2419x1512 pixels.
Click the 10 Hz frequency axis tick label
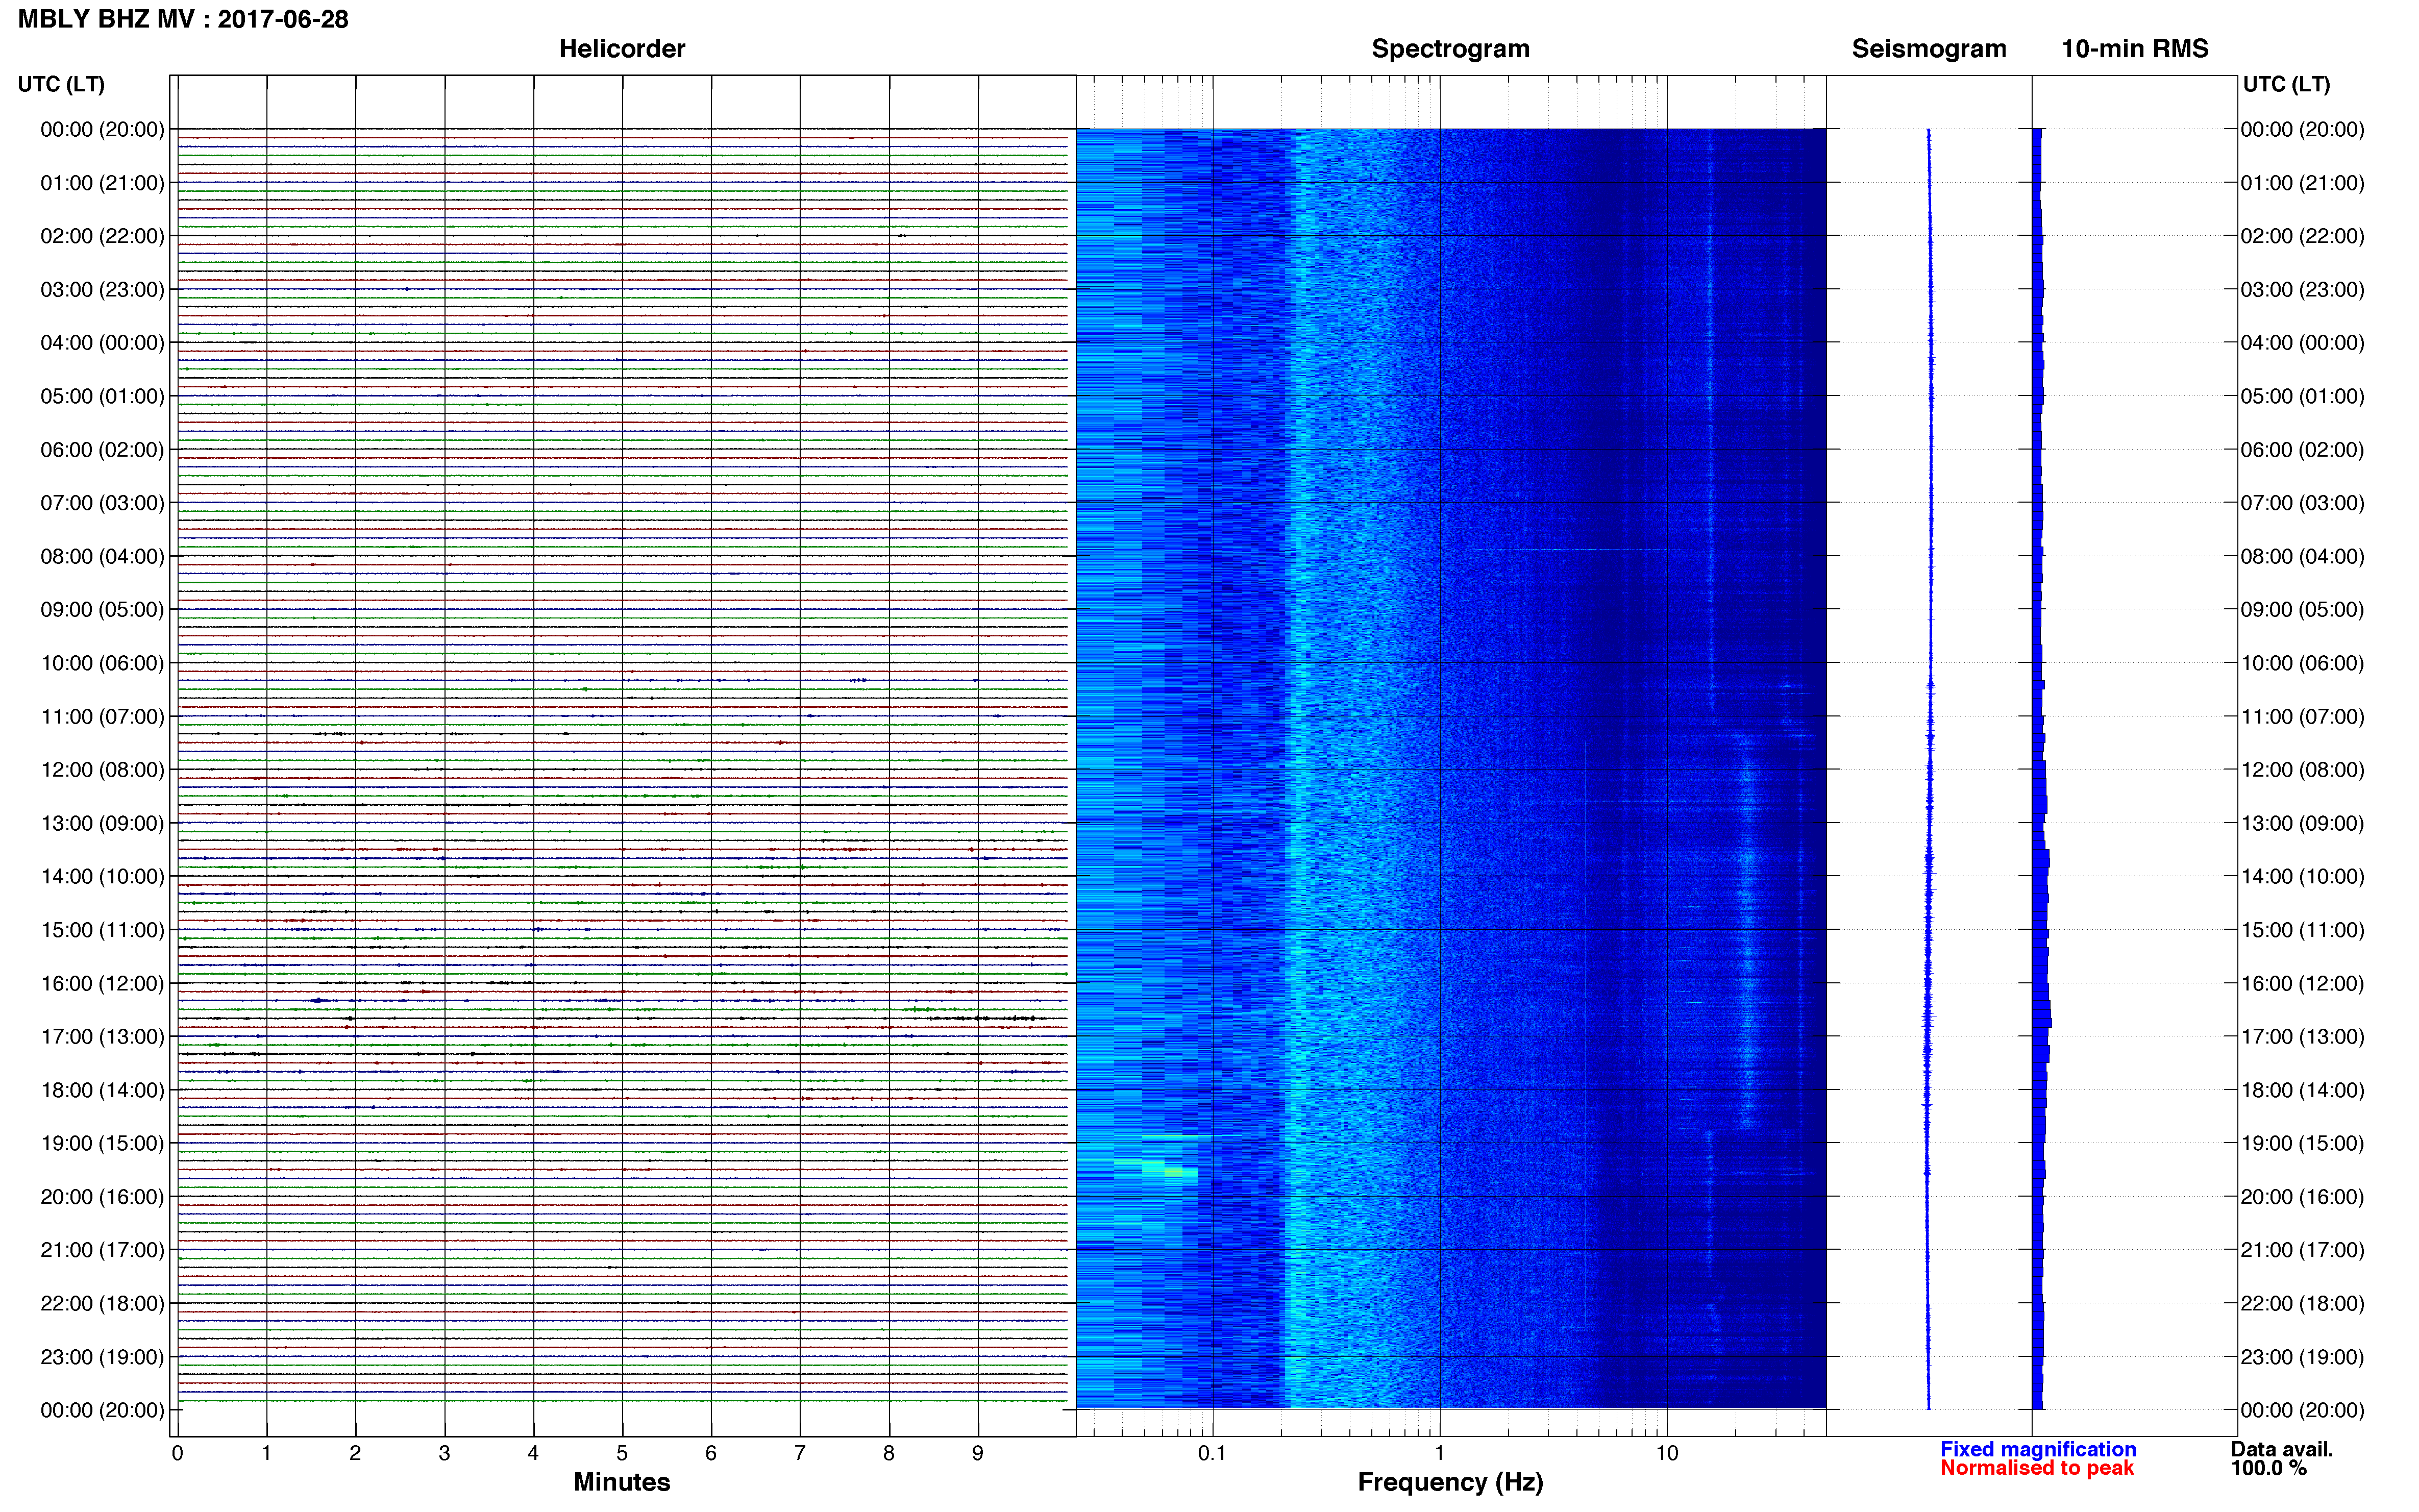[1666, 1453]
